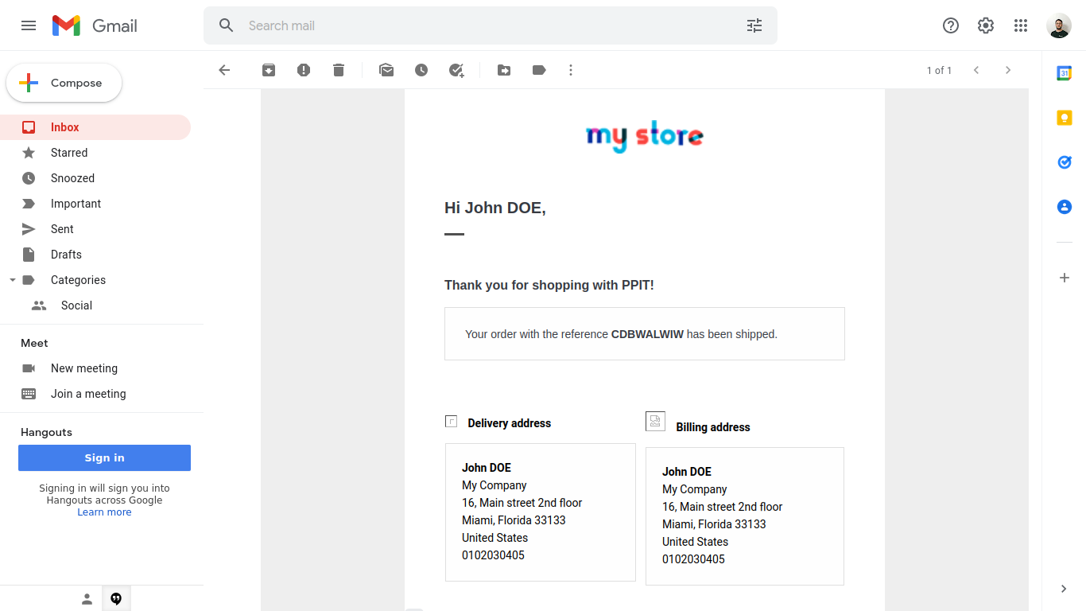1086x611 pixels.
Task: Open Google Keep in the side panel
Action: coord(1065,118)
